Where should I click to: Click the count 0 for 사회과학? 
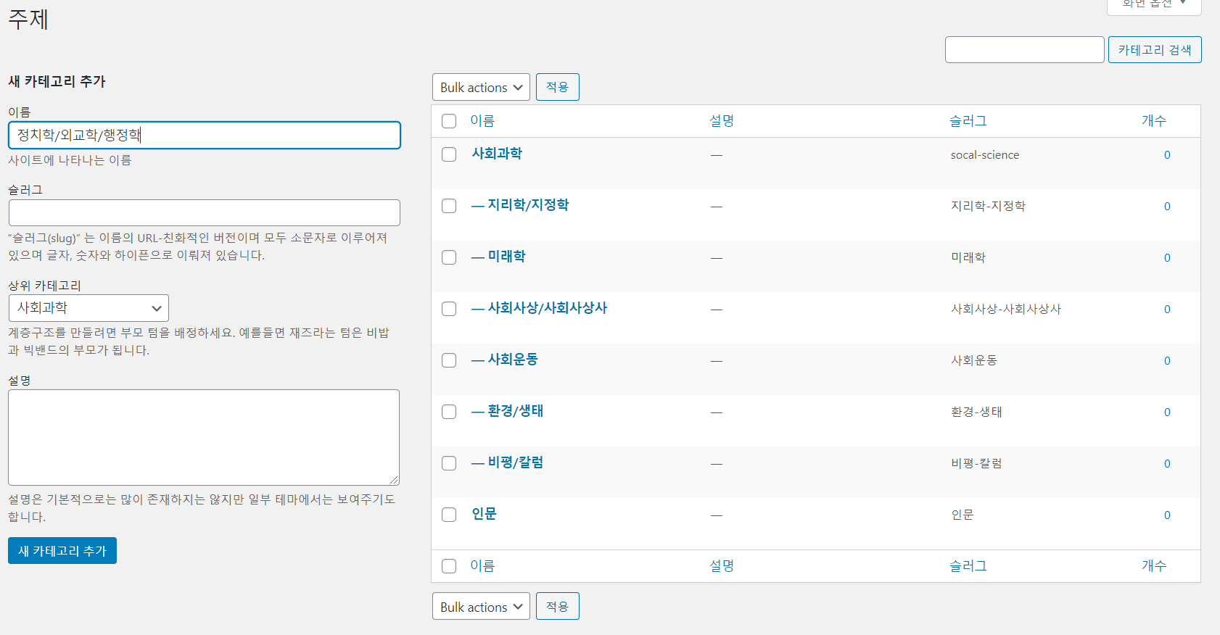click(1167, 154)
